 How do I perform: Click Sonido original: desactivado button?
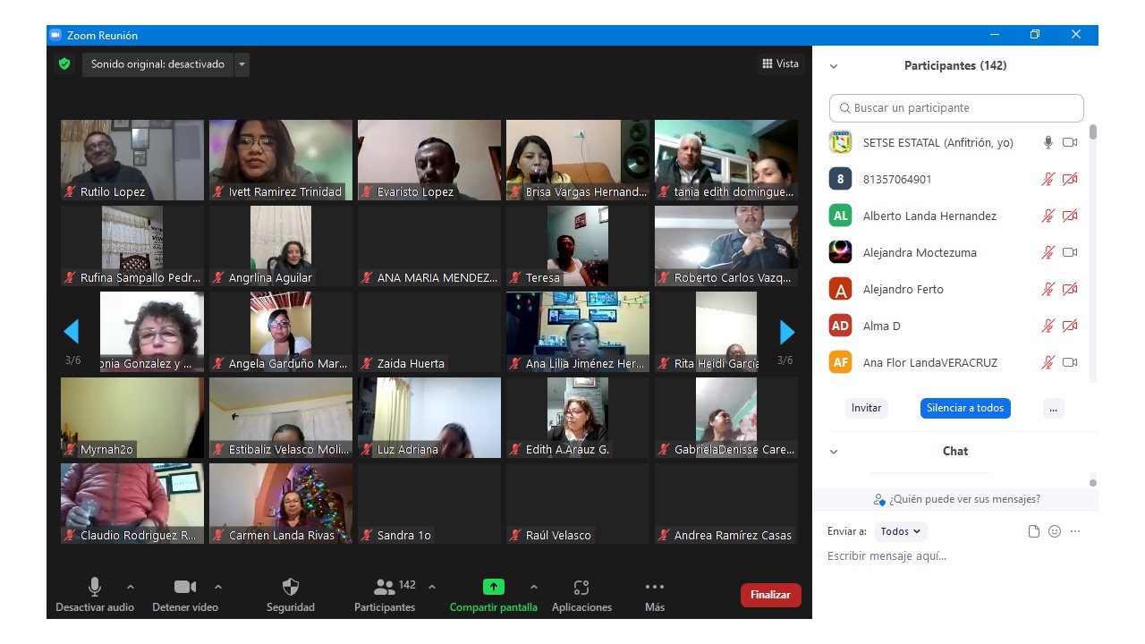(x=157, y=64)
